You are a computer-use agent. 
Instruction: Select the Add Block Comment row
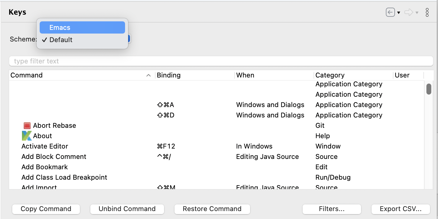54,157
